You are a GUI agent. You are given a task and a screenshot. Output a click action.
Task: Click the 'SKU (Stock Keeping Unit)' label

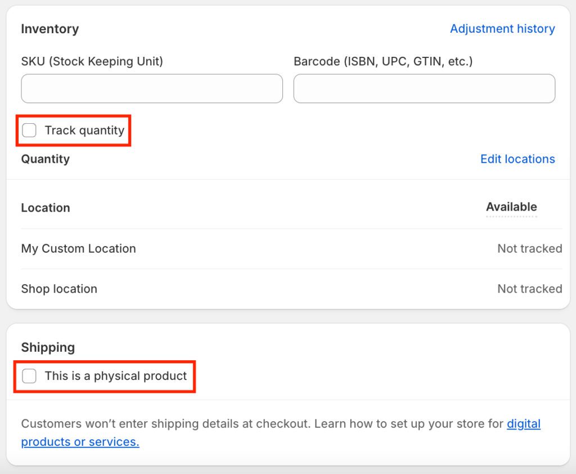[x=92, y=61]
